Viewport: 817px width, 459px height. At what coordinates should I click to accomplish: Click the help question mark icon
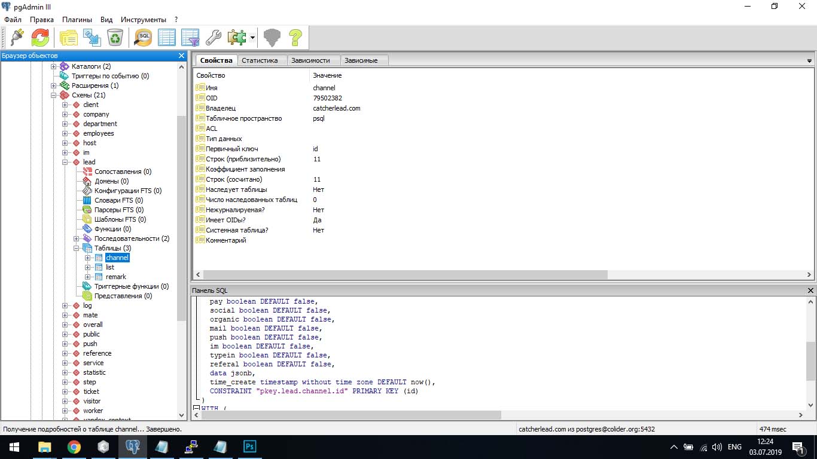(x=295, y=38)
